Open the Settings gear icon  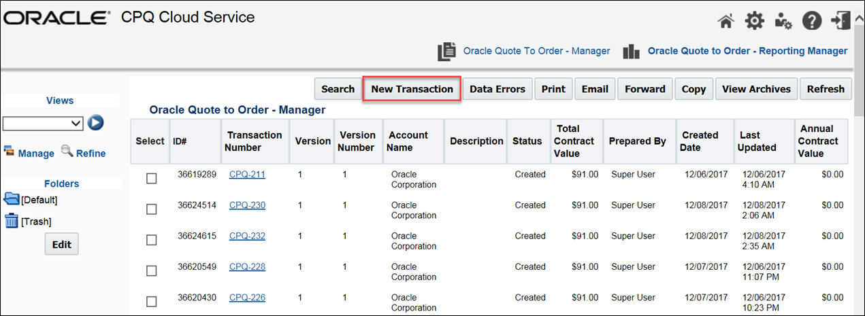(754, 22)
